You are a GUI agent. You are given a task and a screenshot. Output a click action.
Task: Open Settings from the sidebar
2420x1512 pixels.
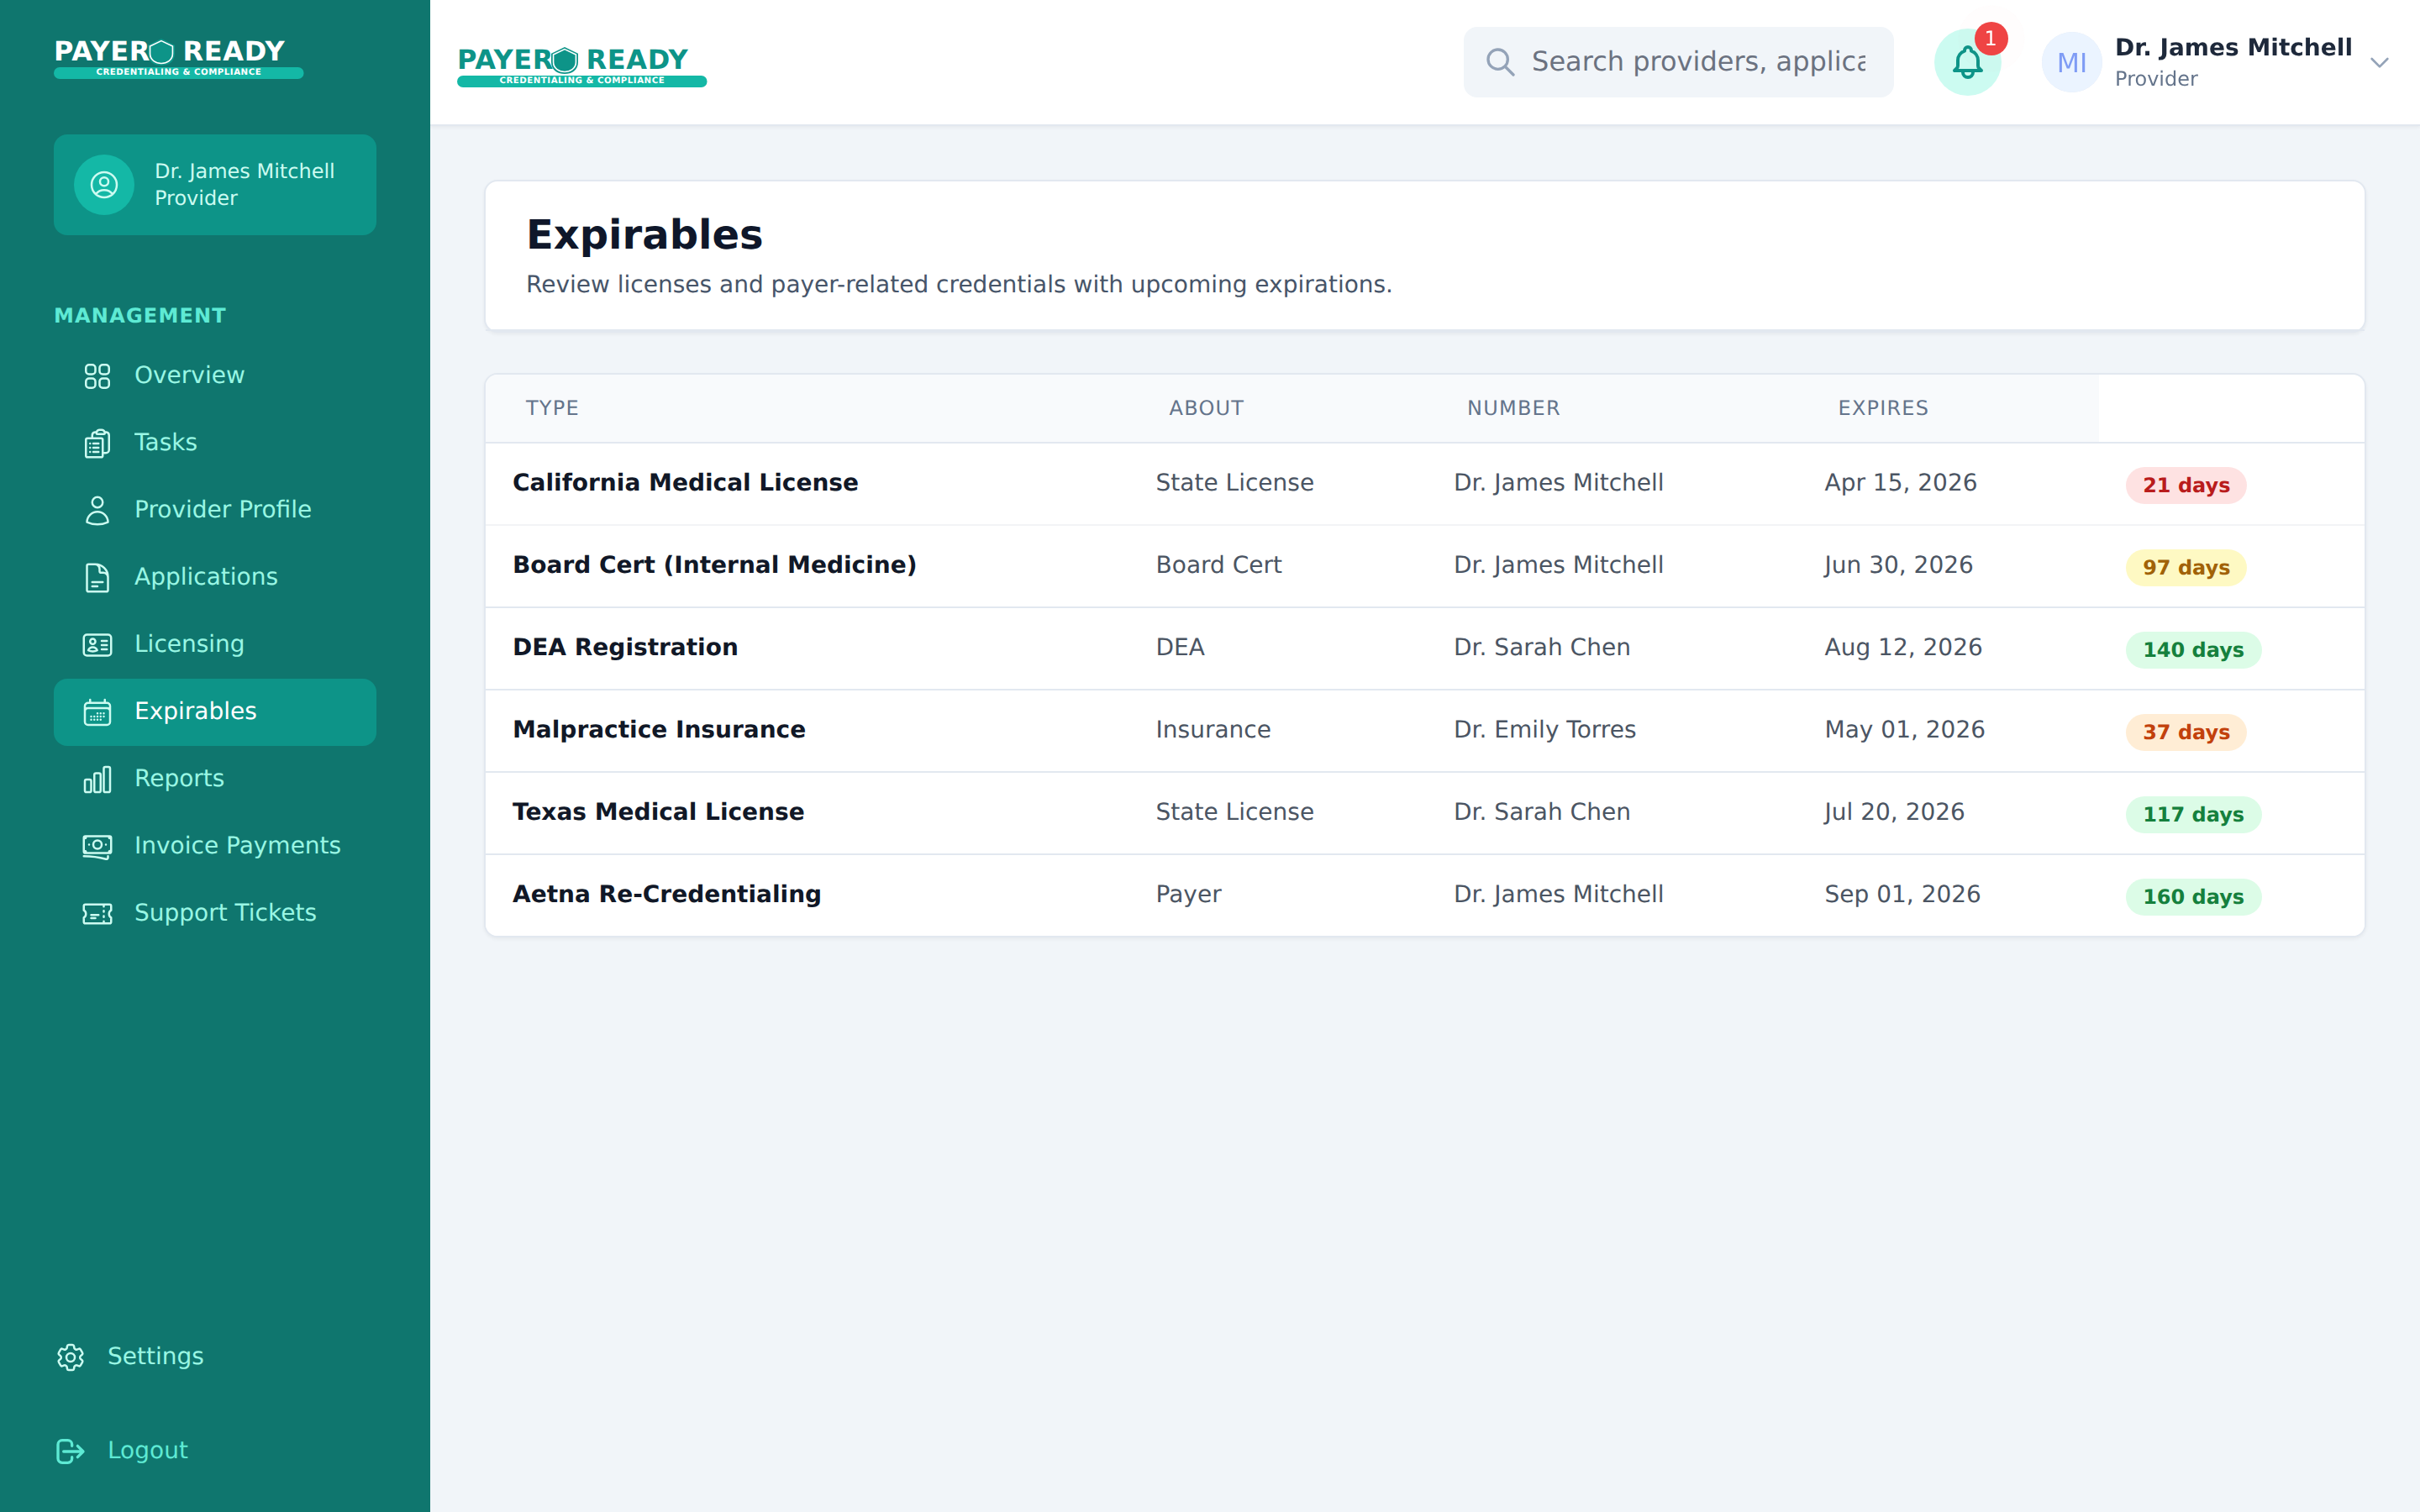(x=155, y=1357)
